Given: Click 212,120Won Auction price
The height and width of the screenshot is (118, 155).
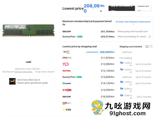Looking at the screenshot, I should pos(107,71).
